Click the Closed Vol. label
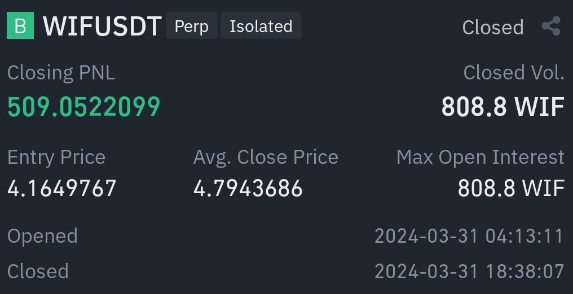Viewport: 573px width, 294px height. tap(513, 73)
